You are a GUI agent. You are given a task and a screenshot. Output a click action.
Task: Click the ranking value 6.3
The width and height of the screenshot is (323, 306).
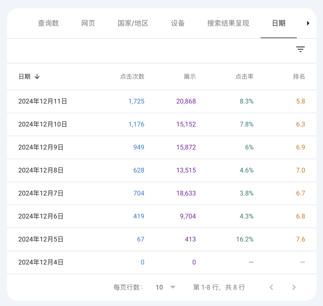(x=301, y=124)
